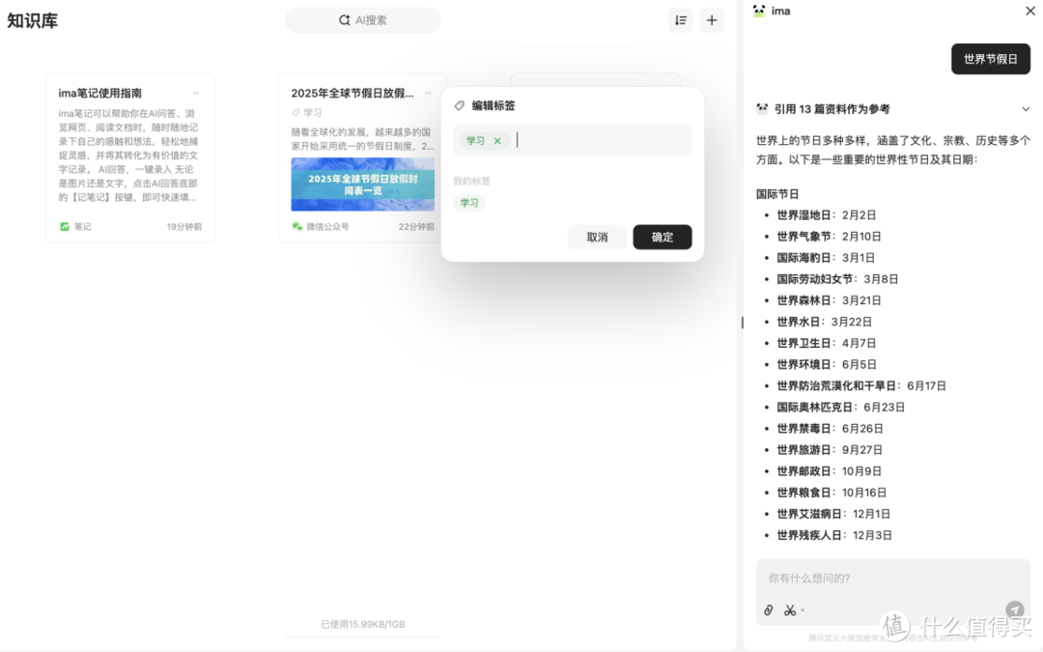Click panda icon beside 引用 13 篇资料

coord(762,108)
